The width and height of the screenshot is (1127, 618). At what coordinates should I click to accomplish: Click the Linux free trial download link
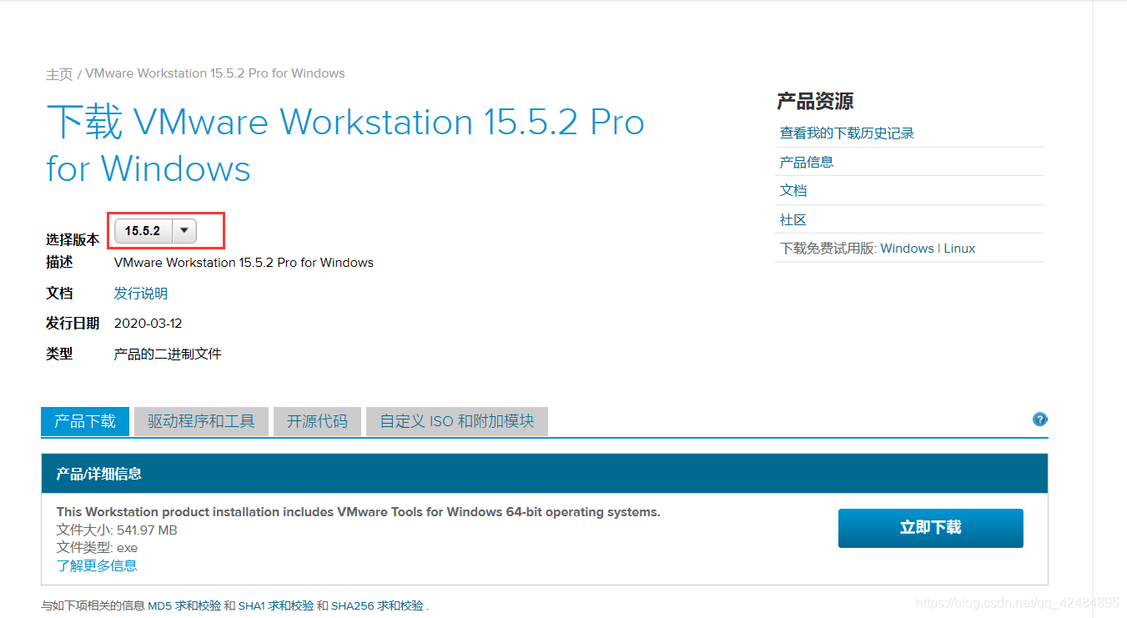pos(959,249)
